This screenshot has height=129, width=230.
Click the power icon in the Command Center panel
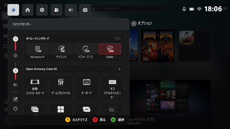tap(16, 109)
